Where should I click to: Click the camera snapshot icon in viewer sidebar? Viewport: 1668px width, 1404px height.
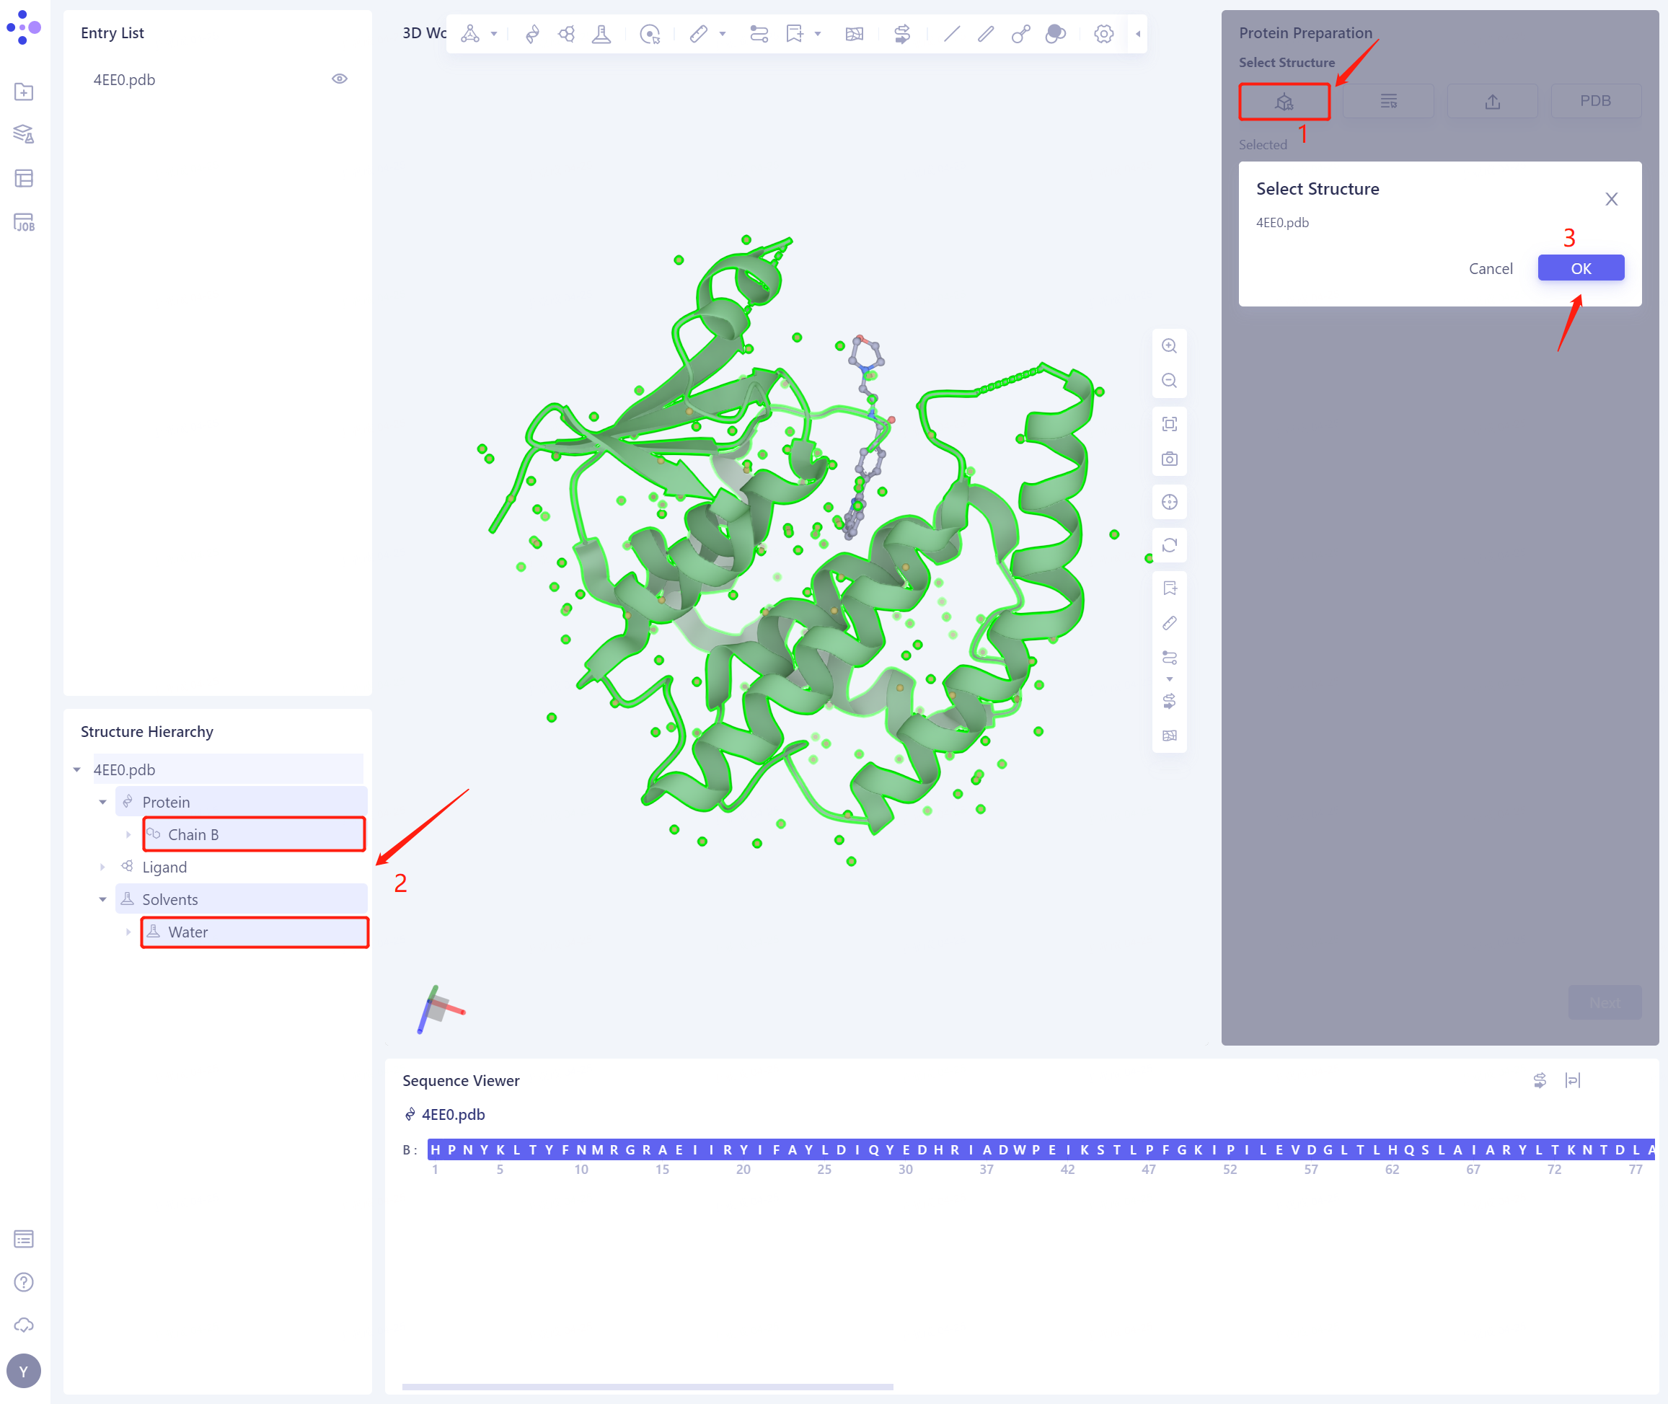pos(1169,459)
